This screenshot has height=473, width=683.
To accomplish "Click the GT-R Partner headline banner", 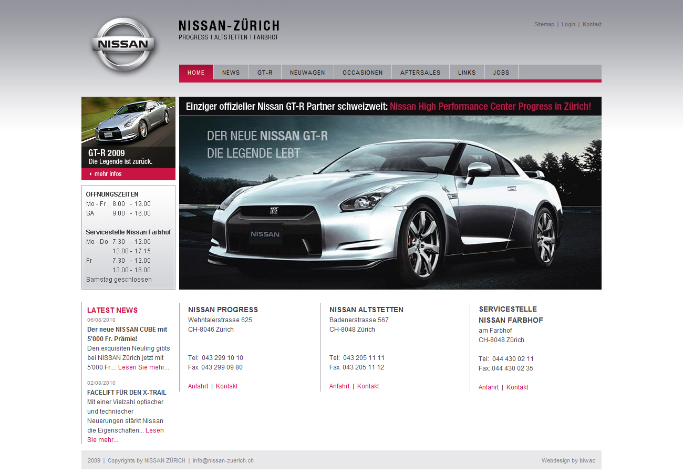I will [x=390, y=106].
